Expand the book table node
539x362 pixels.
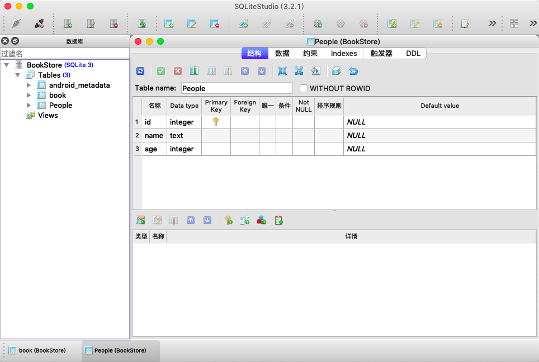click(29, 95)
